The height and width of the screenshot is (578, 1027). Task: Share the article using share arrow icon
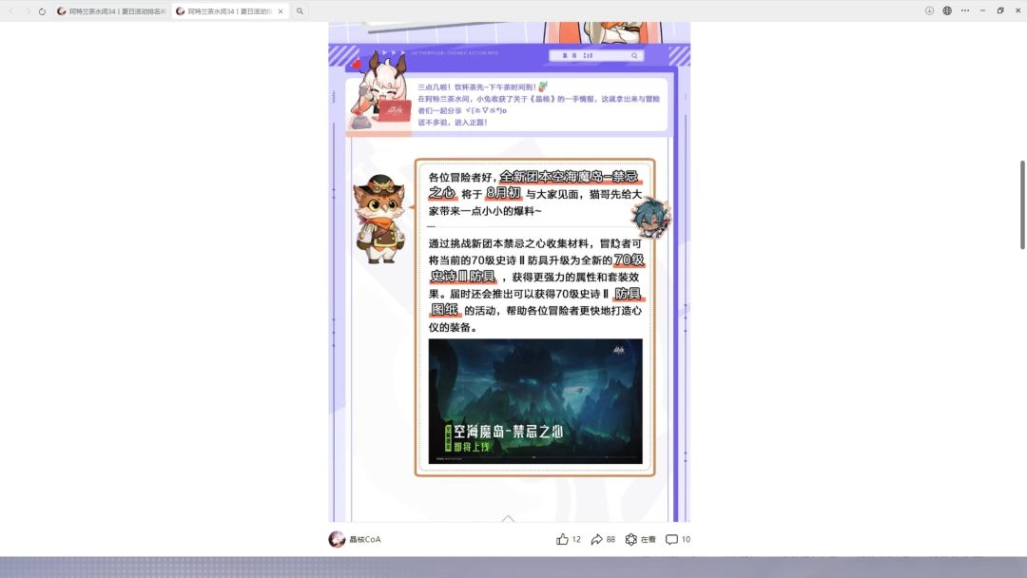coord(596,539)
